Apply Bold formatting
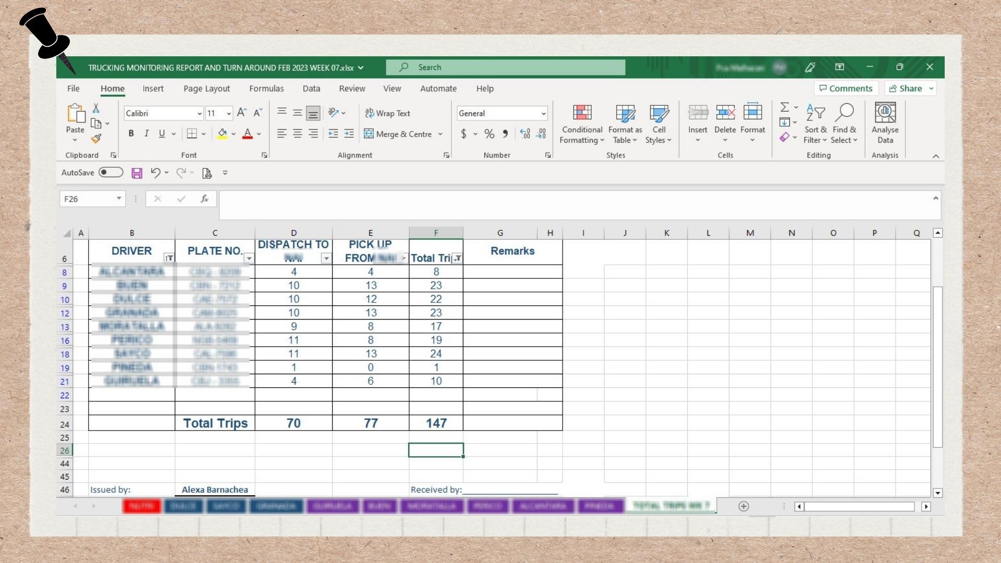Image resolution: width=1001 pixels, height=563 pixels. click(131, 133)
